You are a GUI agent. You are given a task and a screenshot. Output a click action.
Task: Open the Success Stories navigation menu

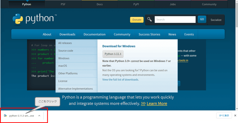149,34
